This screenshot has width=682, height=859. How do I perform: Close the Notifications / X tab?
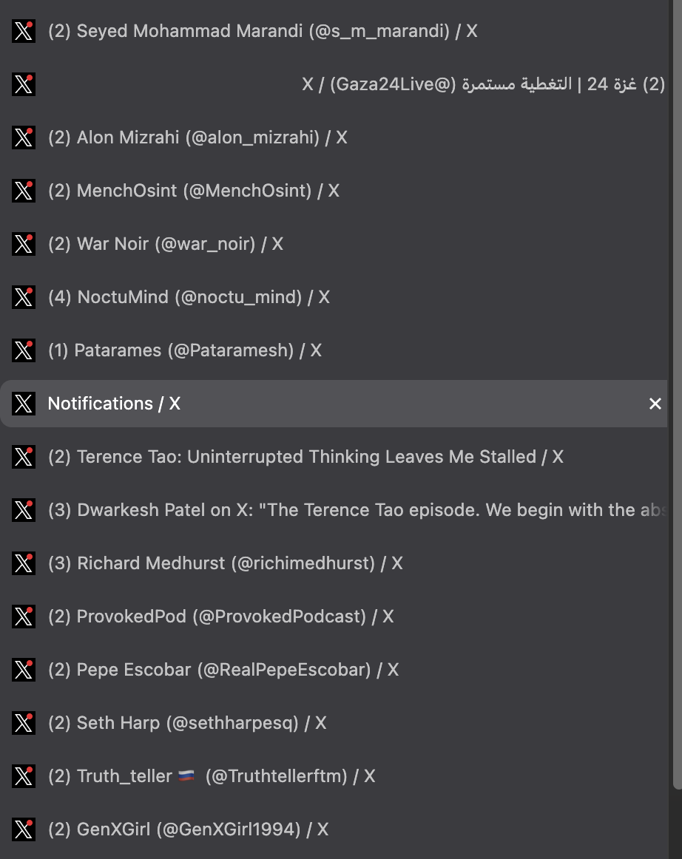655,404
